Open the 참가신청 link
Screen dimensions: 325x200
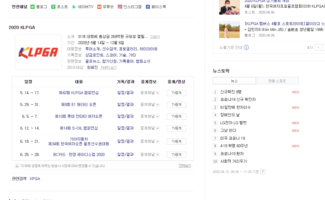pos(109,62)
